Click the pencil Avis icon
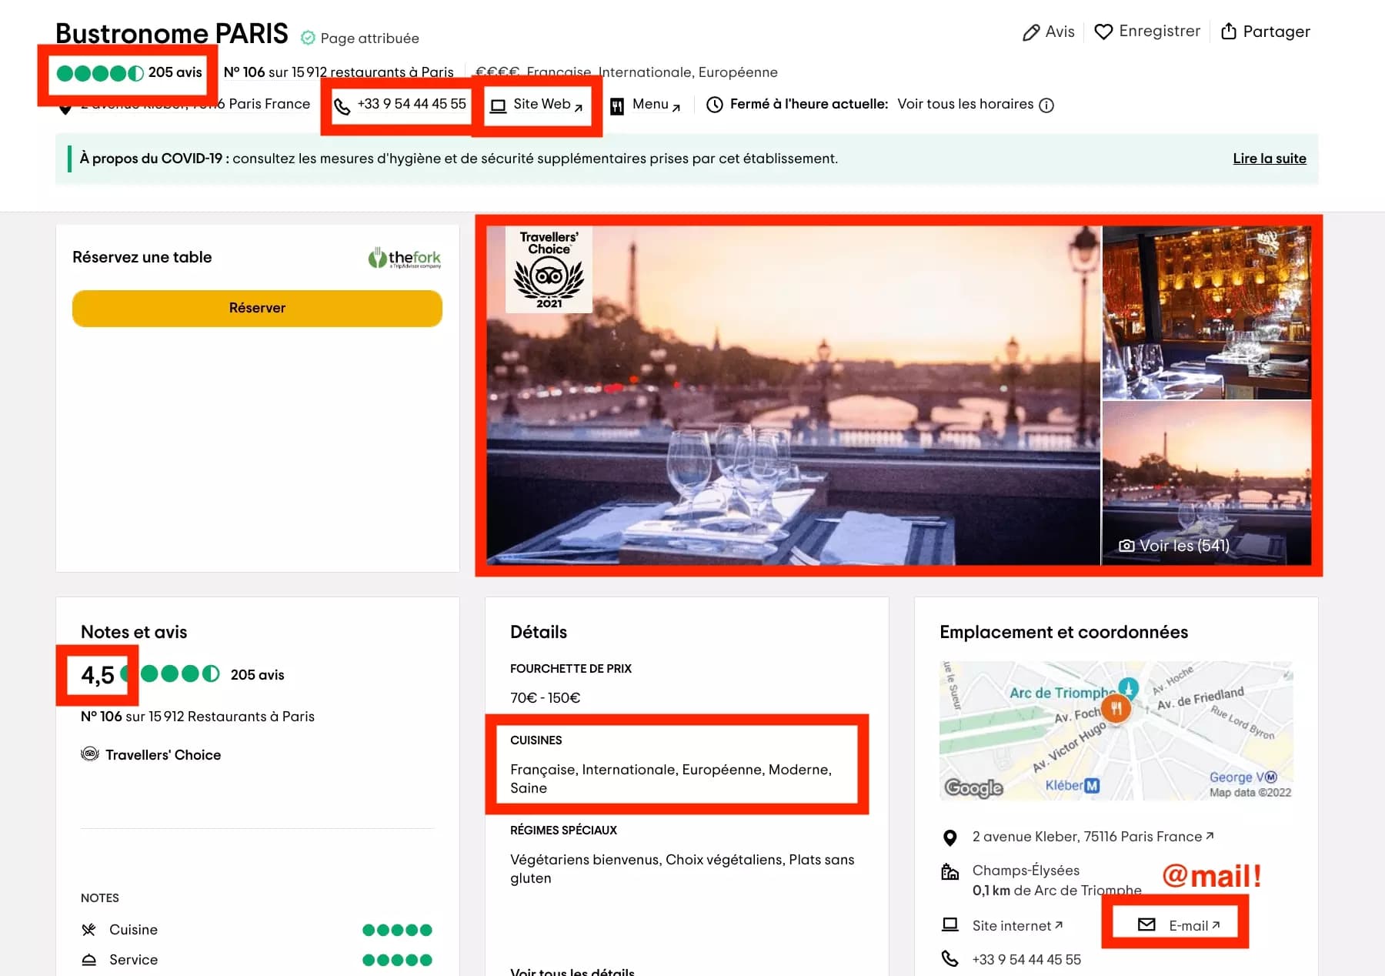 pos(1030,32)
